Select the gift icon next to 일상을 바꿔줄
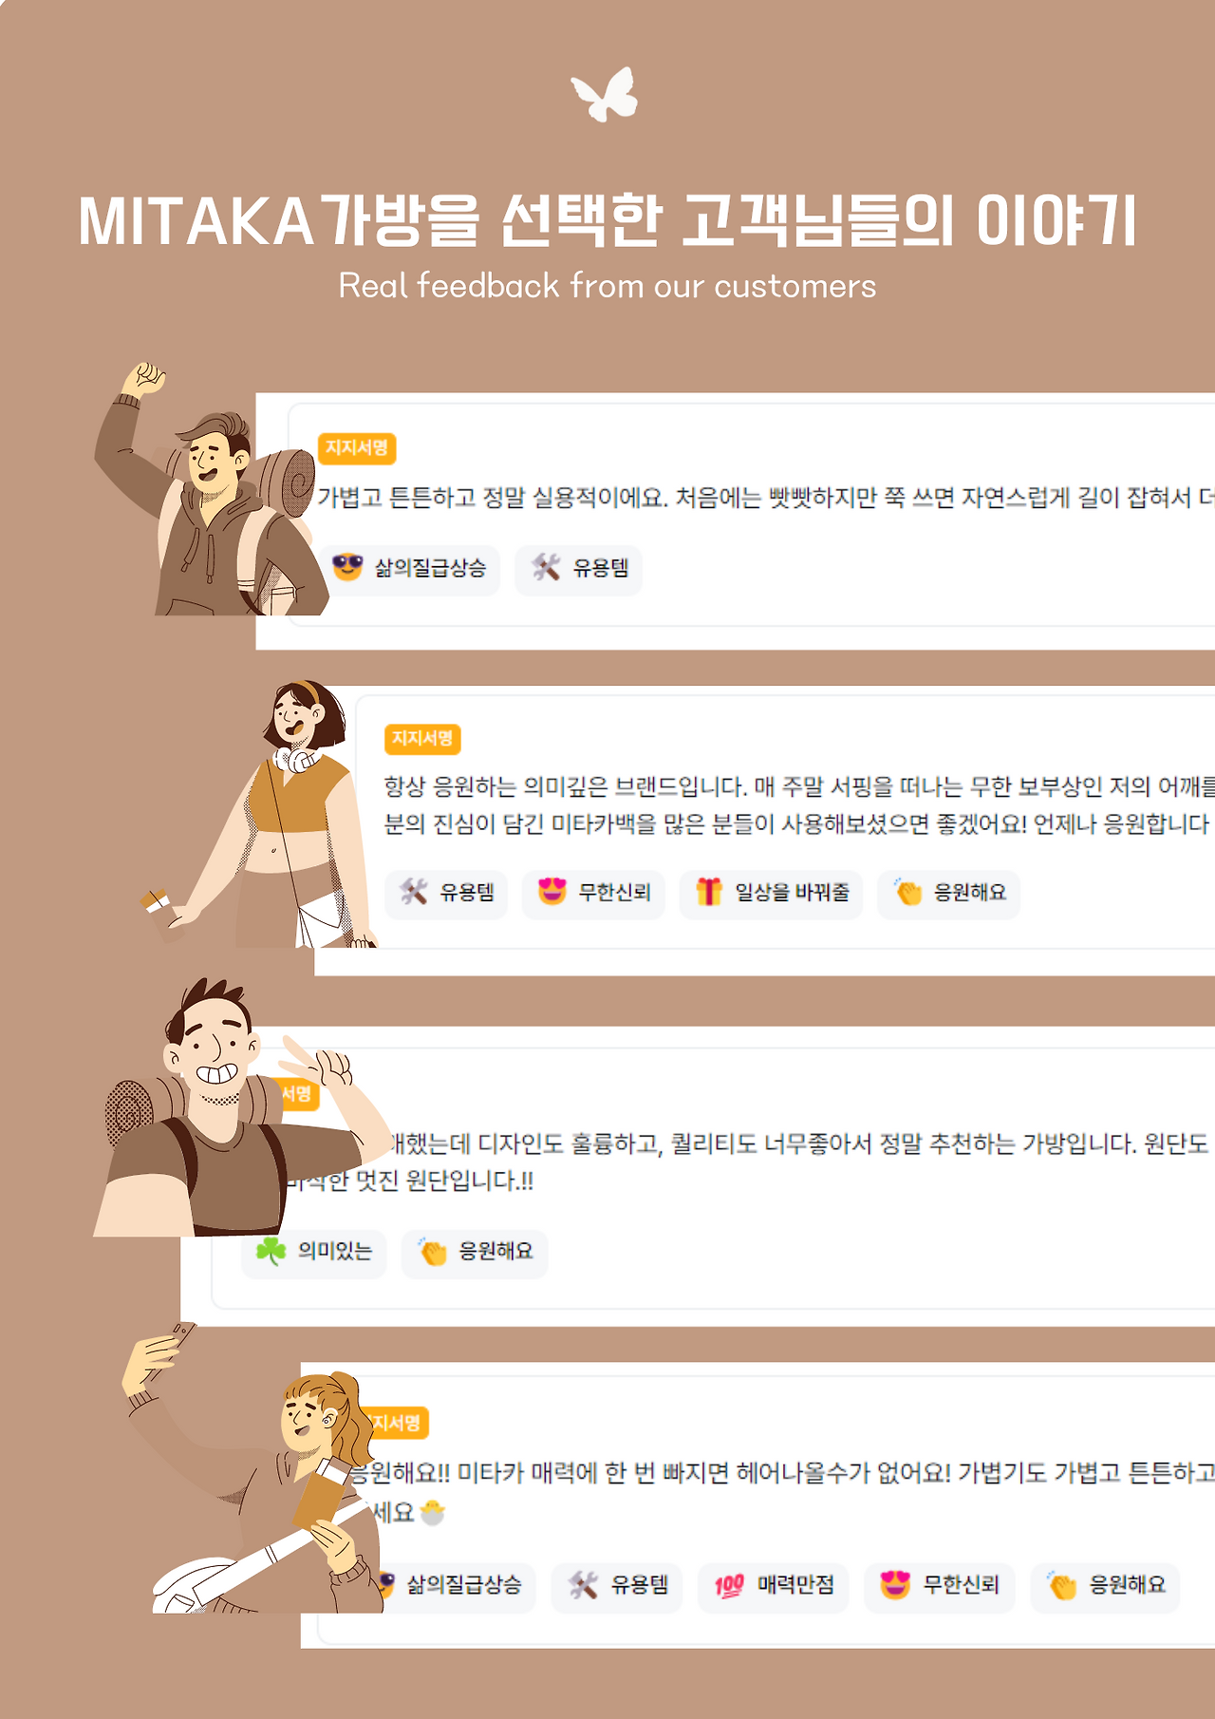Image resolution: width=1215 pixels, height=1719 pixels. (709, 892)
